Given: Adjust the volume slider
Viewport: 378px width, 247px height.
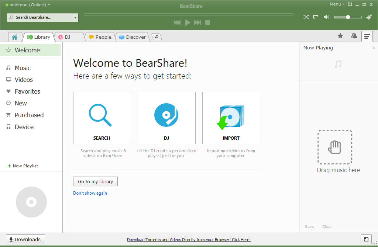Looking at the screenshot, I should click(x=348, y=17).
